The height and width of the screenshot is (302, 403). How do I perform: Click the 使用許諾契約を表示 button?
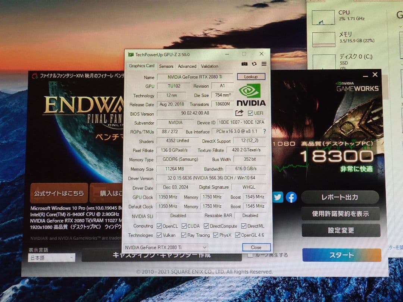pos(341,214)
